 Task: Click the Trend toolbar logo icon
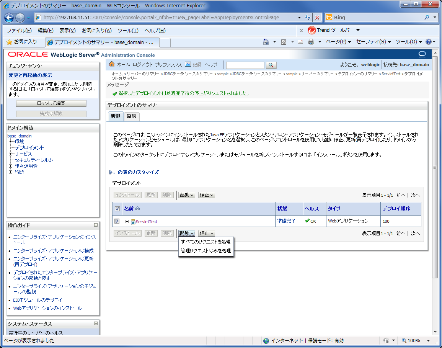[312, 30]
